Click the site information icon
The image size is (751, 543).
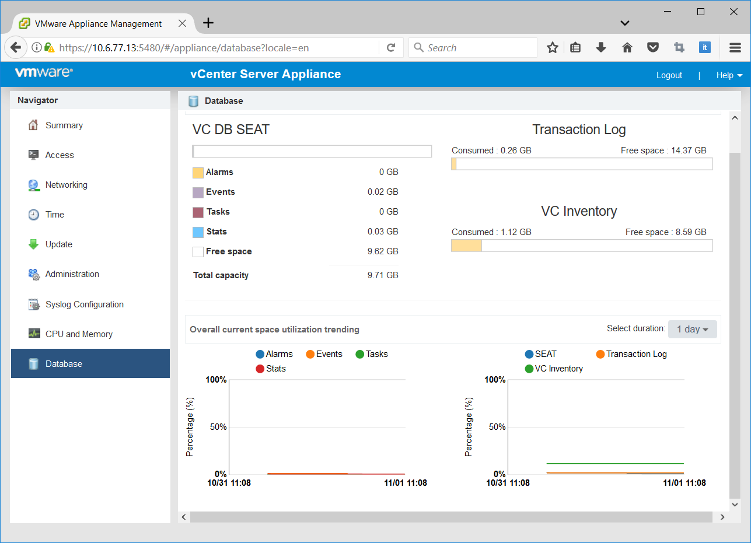click(37, 48)
